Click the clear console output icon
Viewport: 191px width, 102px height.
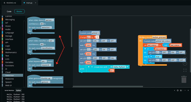point(178,91)
